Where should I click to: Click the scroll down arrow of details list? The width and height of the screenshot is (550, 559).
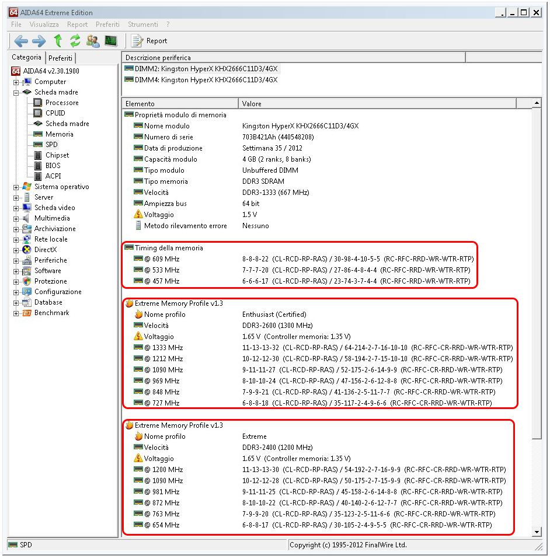537,532
